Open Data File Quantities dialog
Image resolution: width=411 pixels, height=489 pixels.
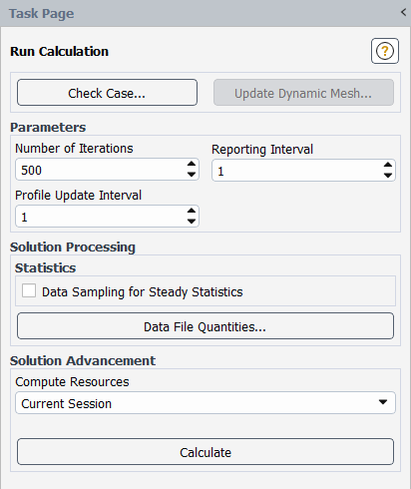(x=205, y=326)
